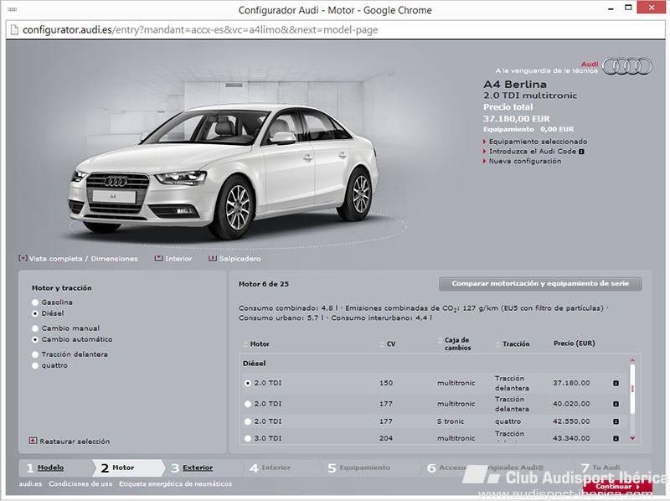Click the Audi Code info icon
Viewport: 670px width, 501px height.
[x=581, y=152]
